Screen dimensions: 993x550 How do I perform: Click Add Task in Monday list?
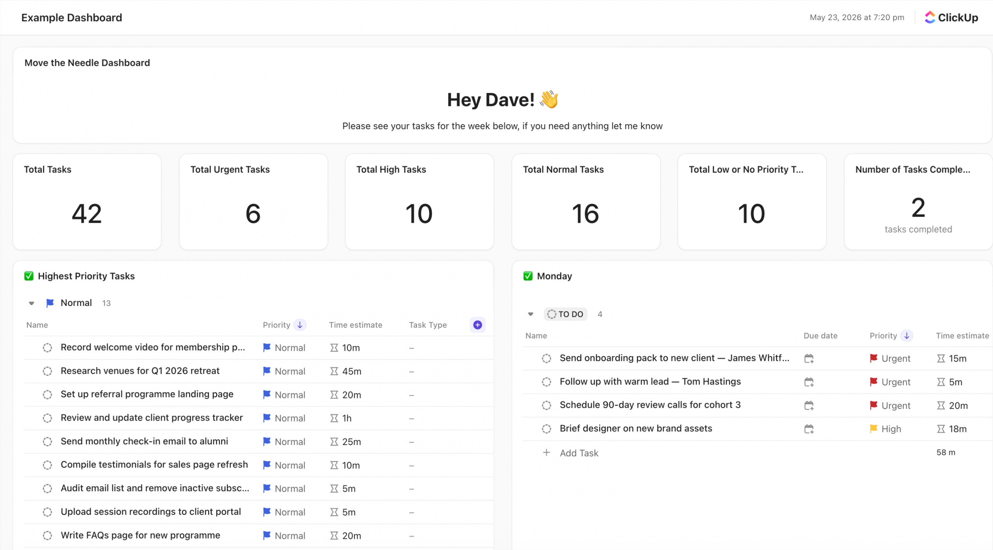point(579,453)
